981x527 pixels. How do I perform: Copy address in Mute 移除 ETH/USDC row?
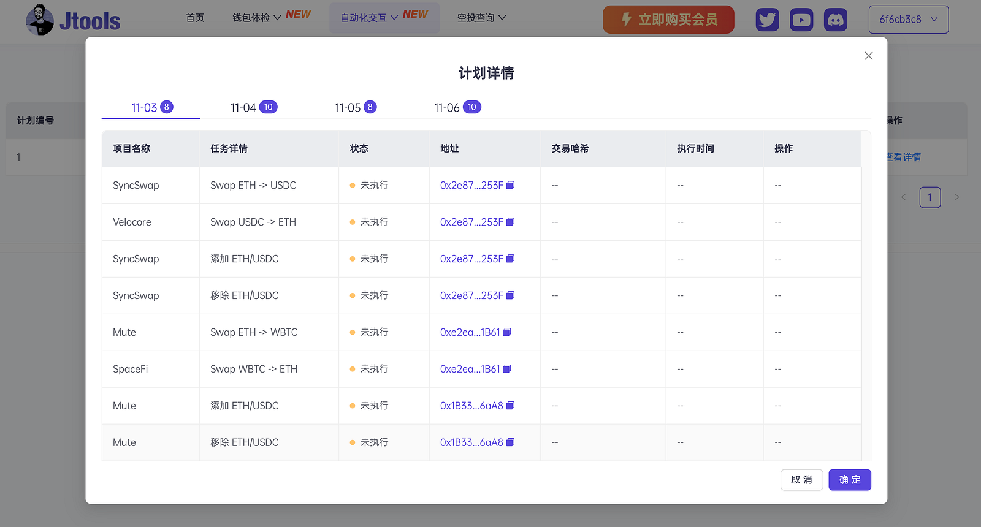pos(510,442)
